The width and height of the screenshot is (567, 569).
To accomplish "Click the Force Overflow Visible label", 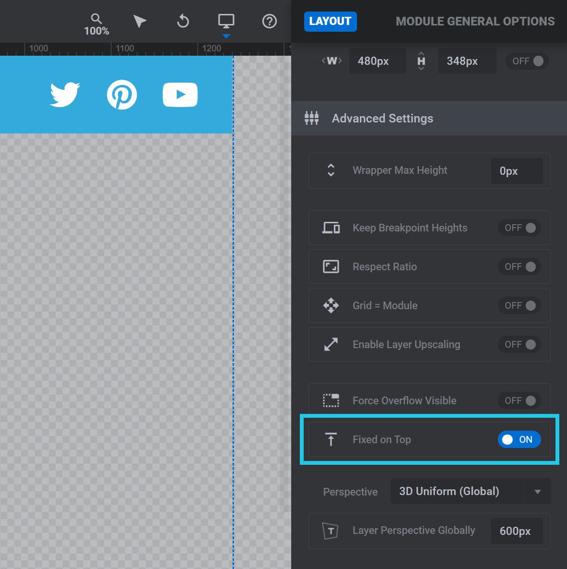I will [404, 400].
